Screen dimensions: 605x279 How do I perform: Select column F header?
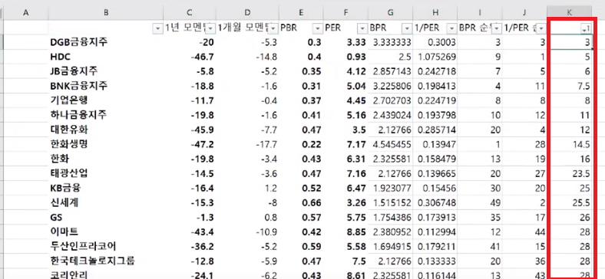pos(345,13)
